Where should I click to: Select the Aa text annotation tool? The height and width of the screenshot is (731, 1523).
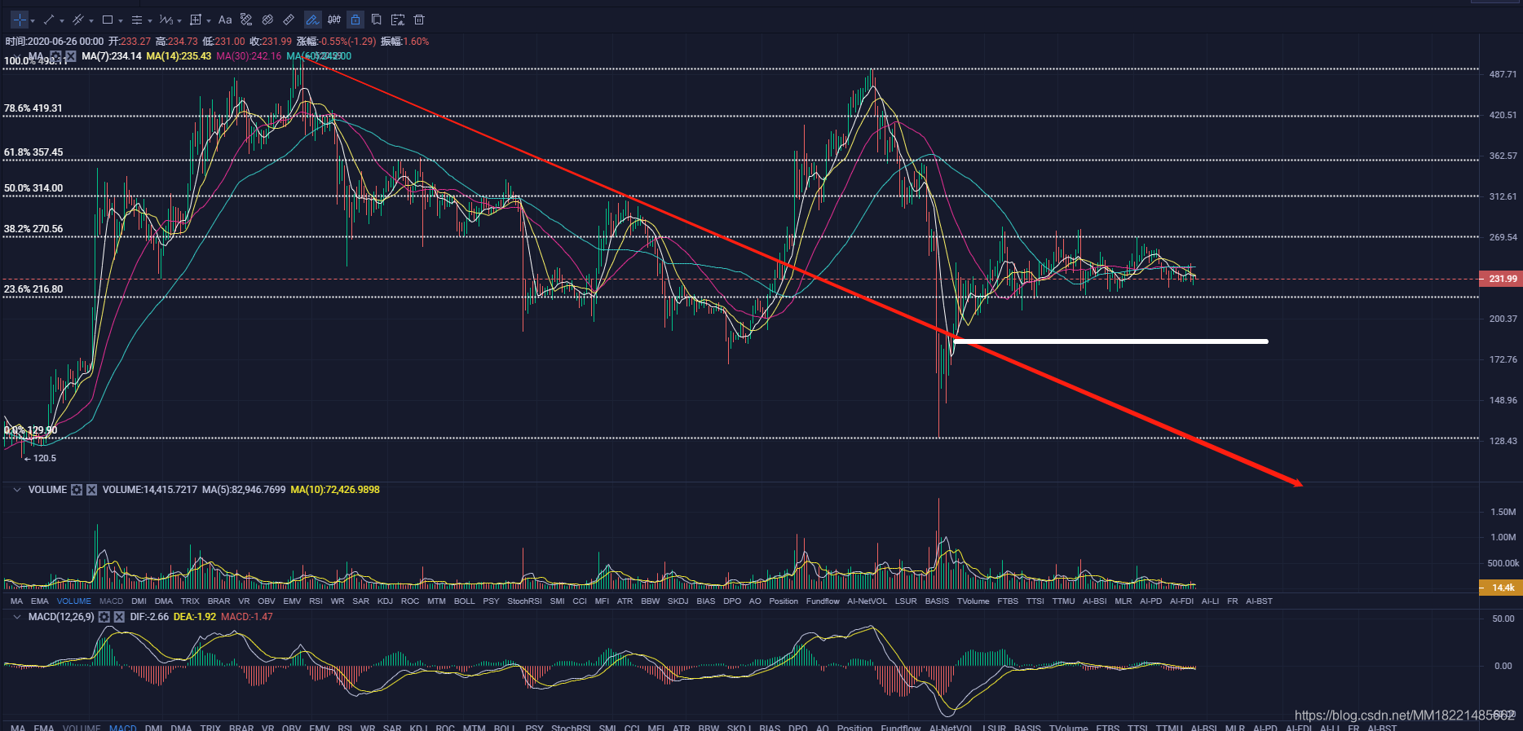coord(225,20)
